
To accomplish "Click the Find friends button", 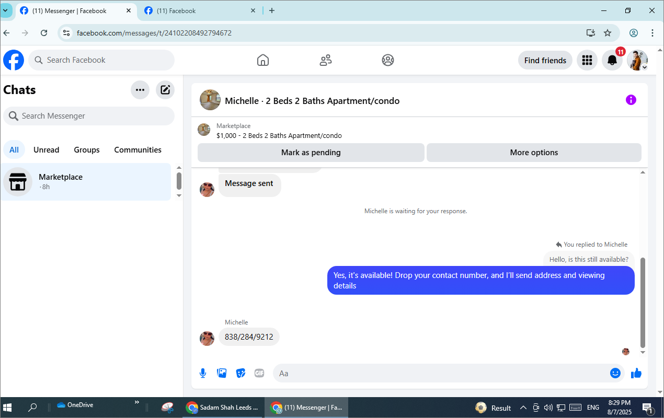I will 545,60.
